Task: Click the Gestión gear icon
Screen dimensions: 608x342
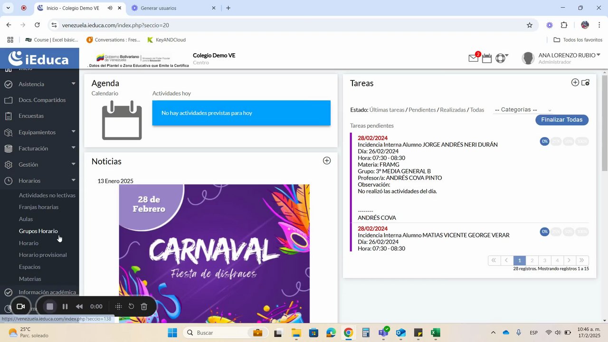Action: [8, 164]
